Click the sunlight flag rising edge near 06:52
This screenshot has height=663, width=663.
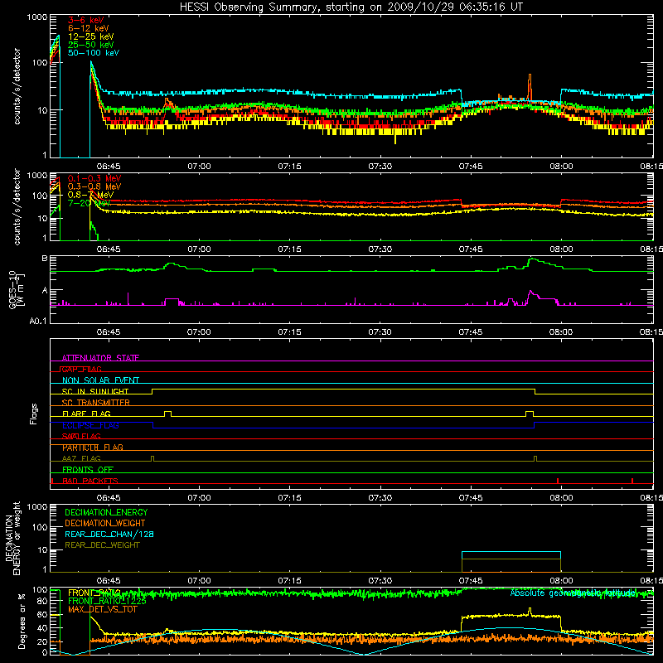[152, 391]
